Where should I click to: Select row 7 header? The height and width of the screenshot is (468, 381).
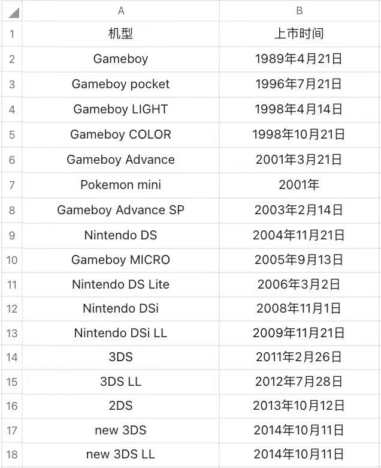coord(12,185)
